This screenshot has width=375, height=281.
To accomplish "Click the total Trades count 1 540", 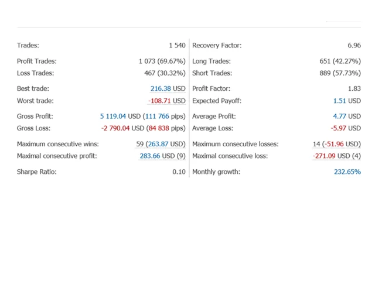I will pyautogui.click(x=177, y=46).
